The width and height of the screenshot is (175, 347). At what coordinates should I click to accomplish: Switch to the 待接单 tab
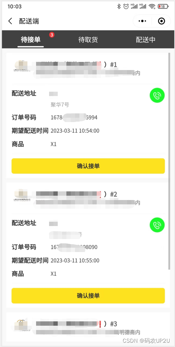[x=31, y=40]
